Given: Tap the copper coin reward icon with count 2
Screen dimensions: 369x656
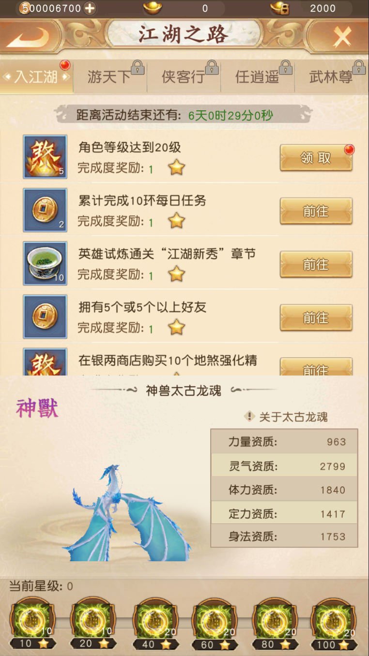Looking at the screenshot, I should coord(45,210).
